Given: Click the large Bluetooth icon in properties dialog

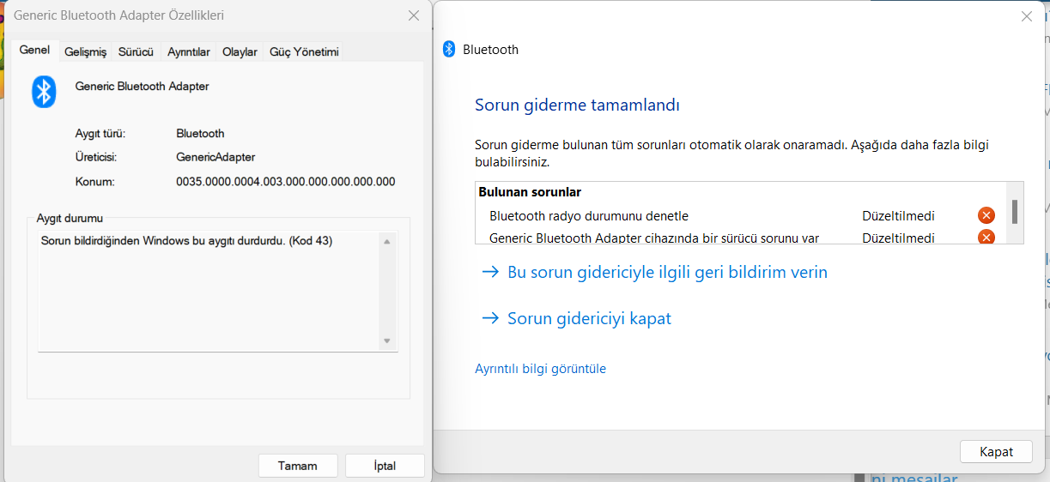Looking at the screenshot, I should tap(44, 92).
